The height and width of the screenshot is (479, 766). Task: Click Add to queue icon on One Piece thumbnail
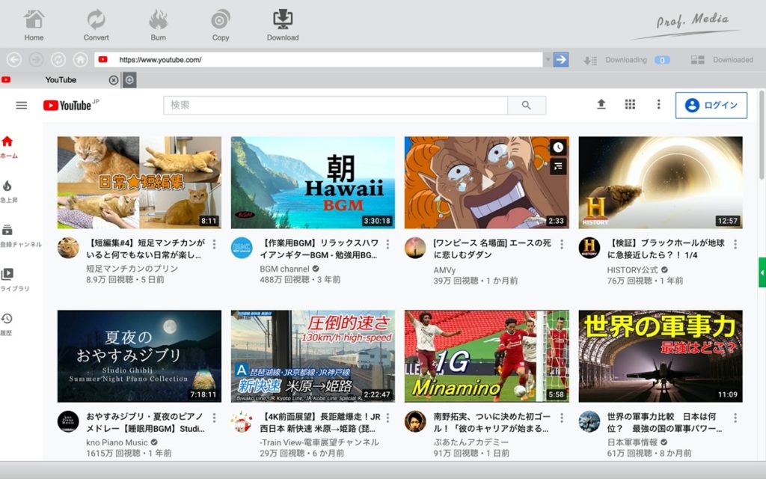[558, 167]
